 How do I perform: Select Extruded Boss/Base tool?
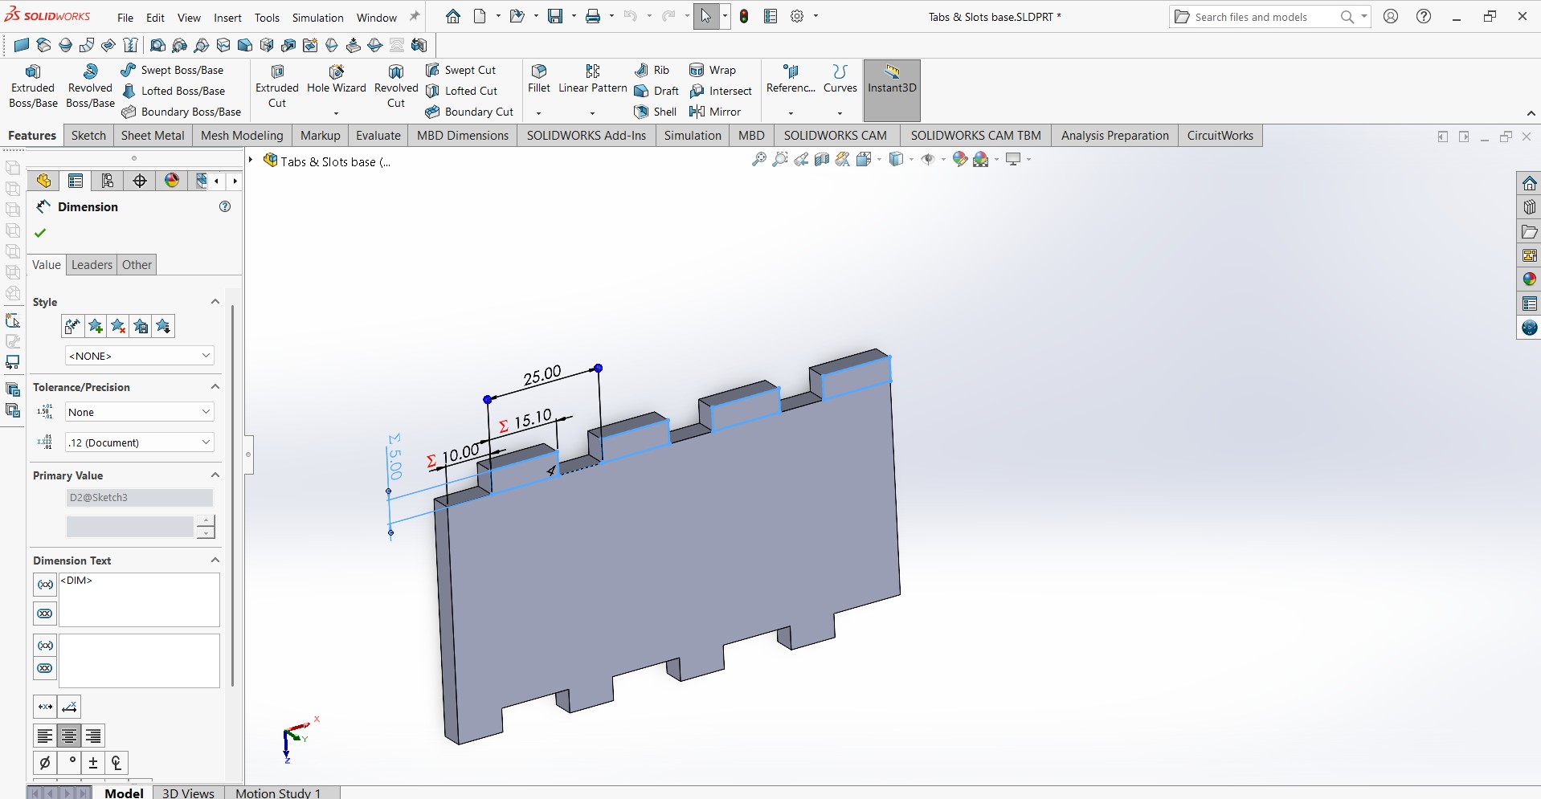pos(33,87)
